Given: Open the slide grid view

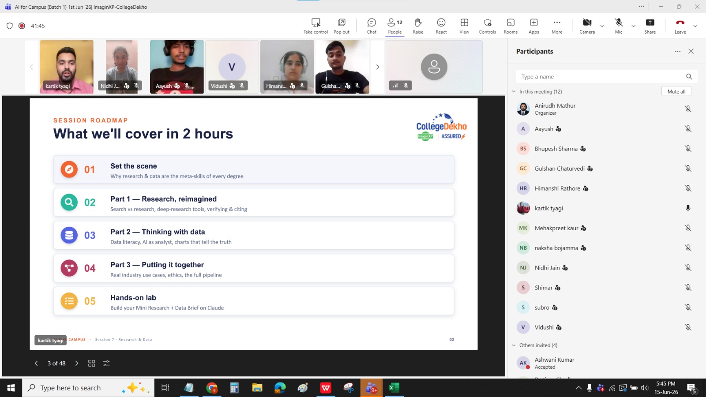Looking at the screenshot, I should coord(92,363).
